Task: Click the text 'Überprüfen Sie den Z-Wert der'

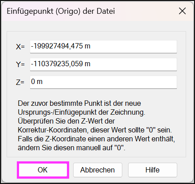Action: tap(66, 121)
